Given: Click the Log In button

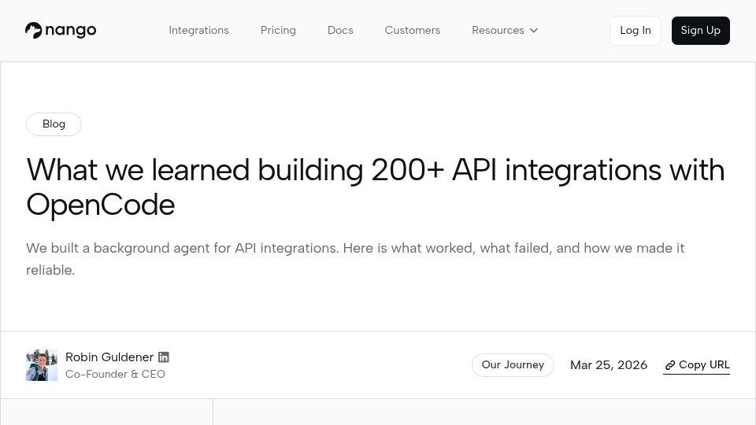Looking at the screenshot, I should click(x=636, y=31).
